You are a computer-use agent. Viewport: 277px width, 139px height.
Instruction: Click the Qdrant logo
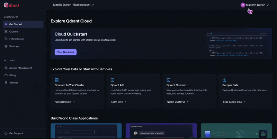pyautogui.click(x=12, y=5)
